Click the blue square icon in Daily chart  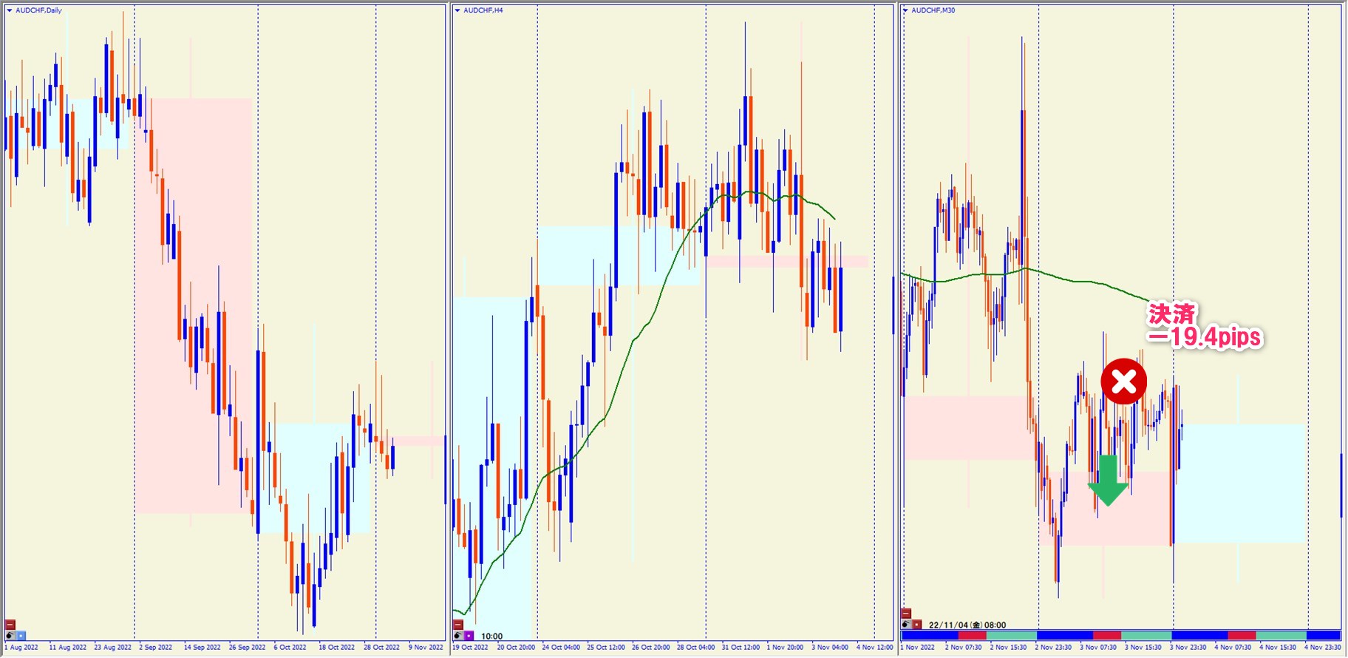click(21, 636)
